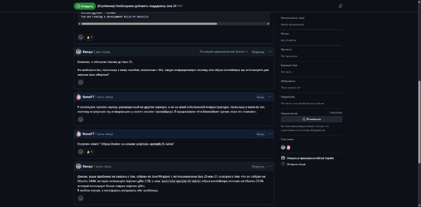Open the three-dot menu on Квозул's '2 дня назад' comment
Image resolution: width=421 pixels, height=207 pixels.
coord(269,51)
